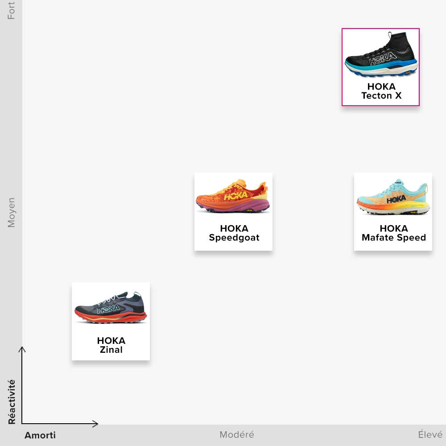446x446 pixels.
Task: Click the HOKA Tecton X shoe image
Action: click(x=381, y=57)
